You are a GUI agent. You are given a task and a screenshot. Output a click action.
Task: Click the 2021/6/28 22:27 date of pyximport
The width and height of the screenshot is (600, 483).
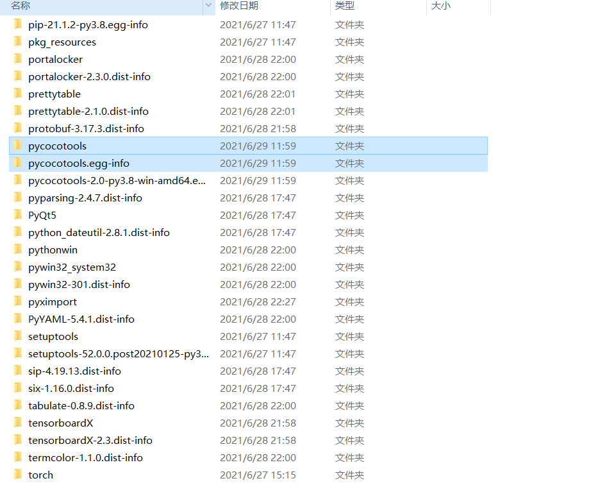[x=258, y=302]
